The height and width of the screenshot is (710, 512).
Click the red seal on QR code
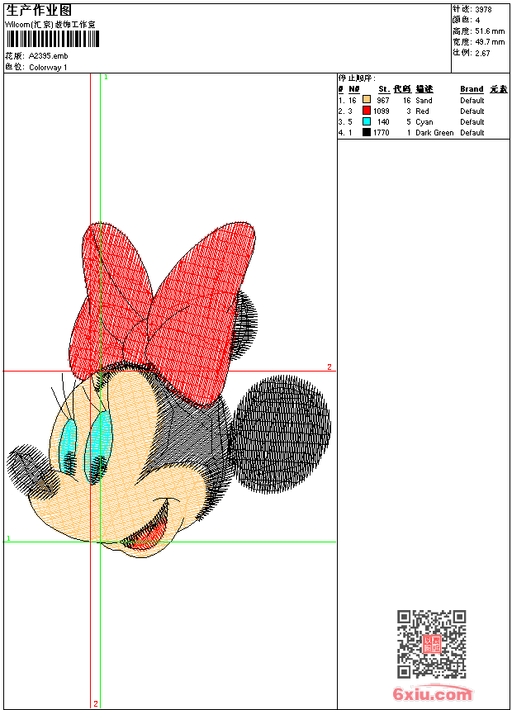pos(431,644)
